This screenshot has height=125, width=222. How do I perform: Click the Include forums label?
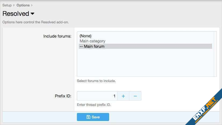[x=57, y=36]
